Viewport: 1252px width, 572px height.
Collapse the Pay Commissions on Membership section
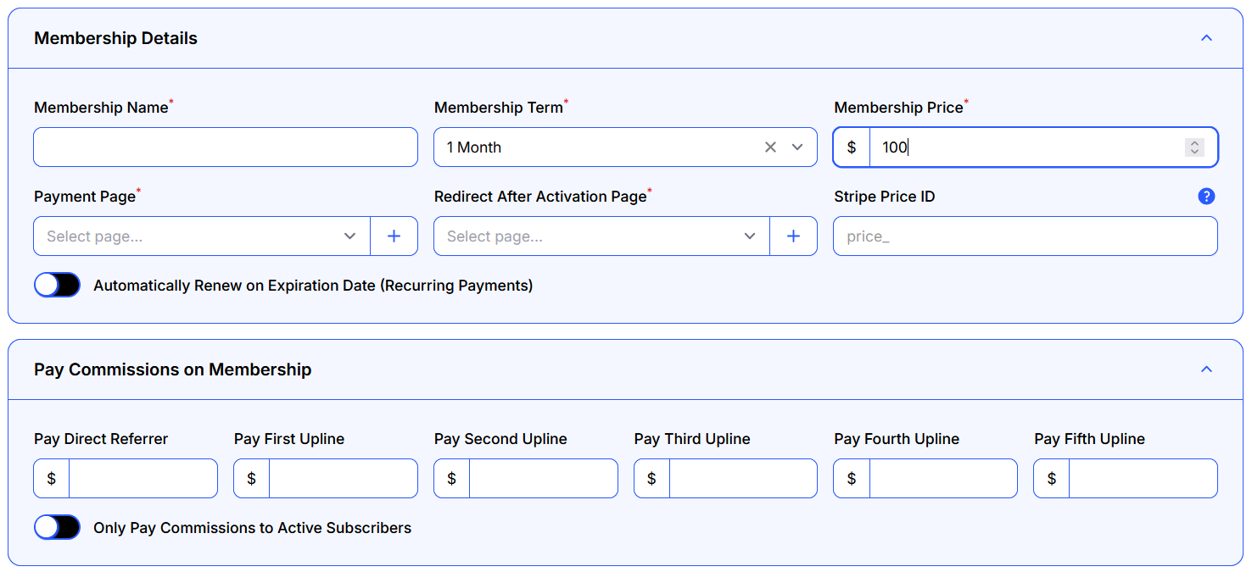tap(1206, 369)
